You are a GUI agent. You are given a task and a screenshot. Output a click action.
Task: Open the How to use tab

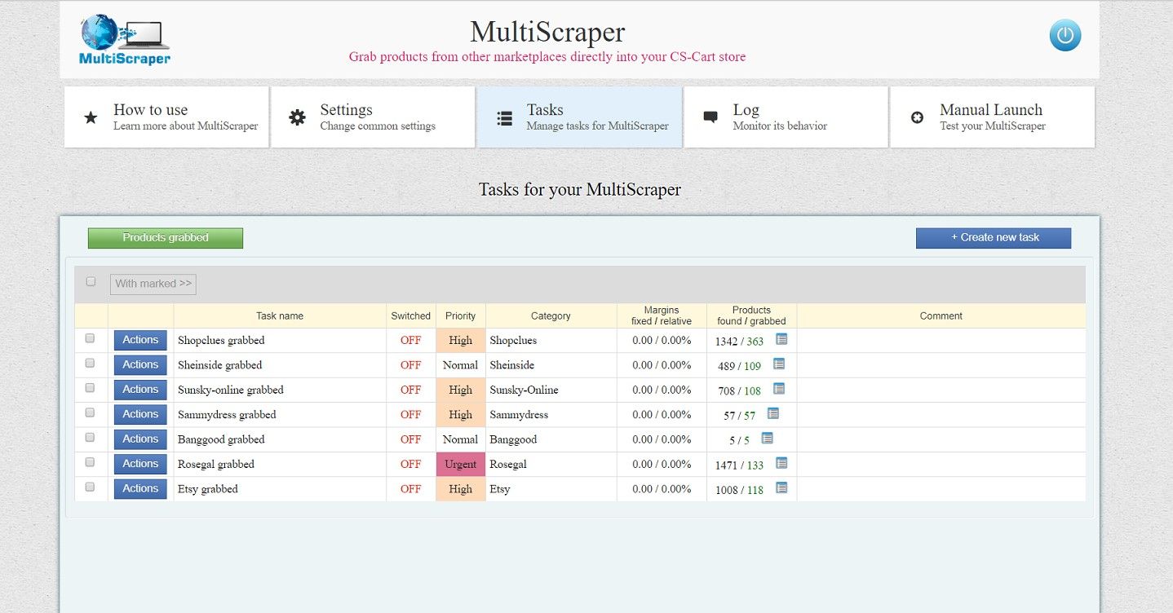(x=166, y=117)
